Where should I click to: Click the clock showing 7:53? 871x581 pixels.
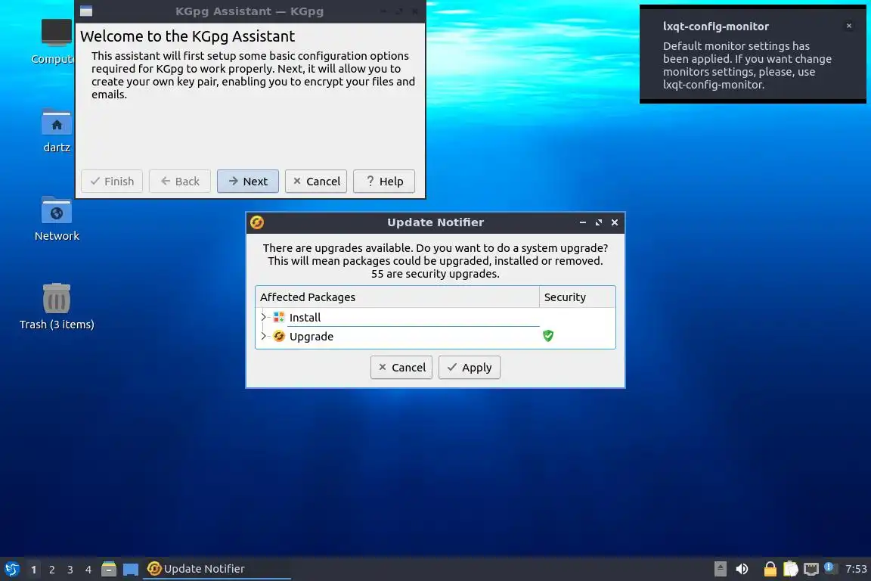point(855,569)
